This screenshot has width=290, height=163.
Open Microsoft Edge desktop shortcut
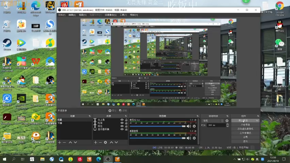(x=36, y=9)
